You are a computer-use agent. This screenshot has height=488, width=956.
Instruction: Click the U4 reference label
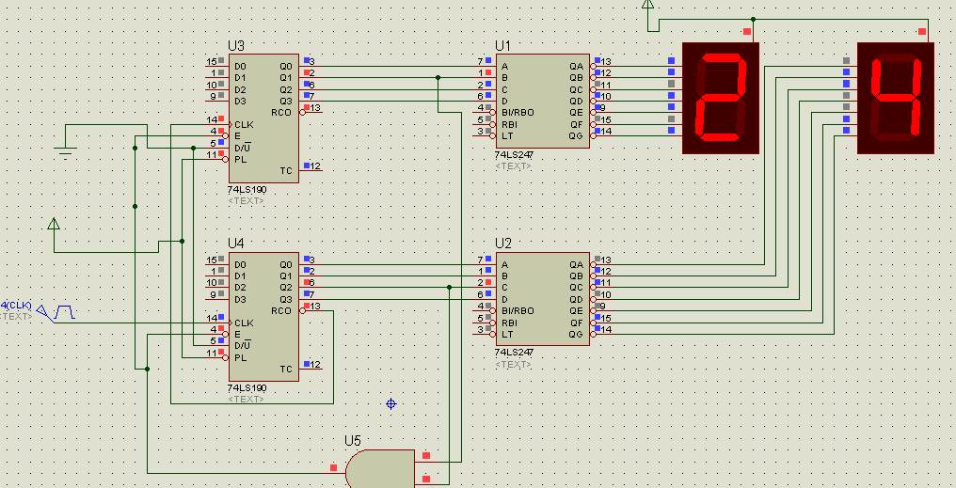click(236, 244)
